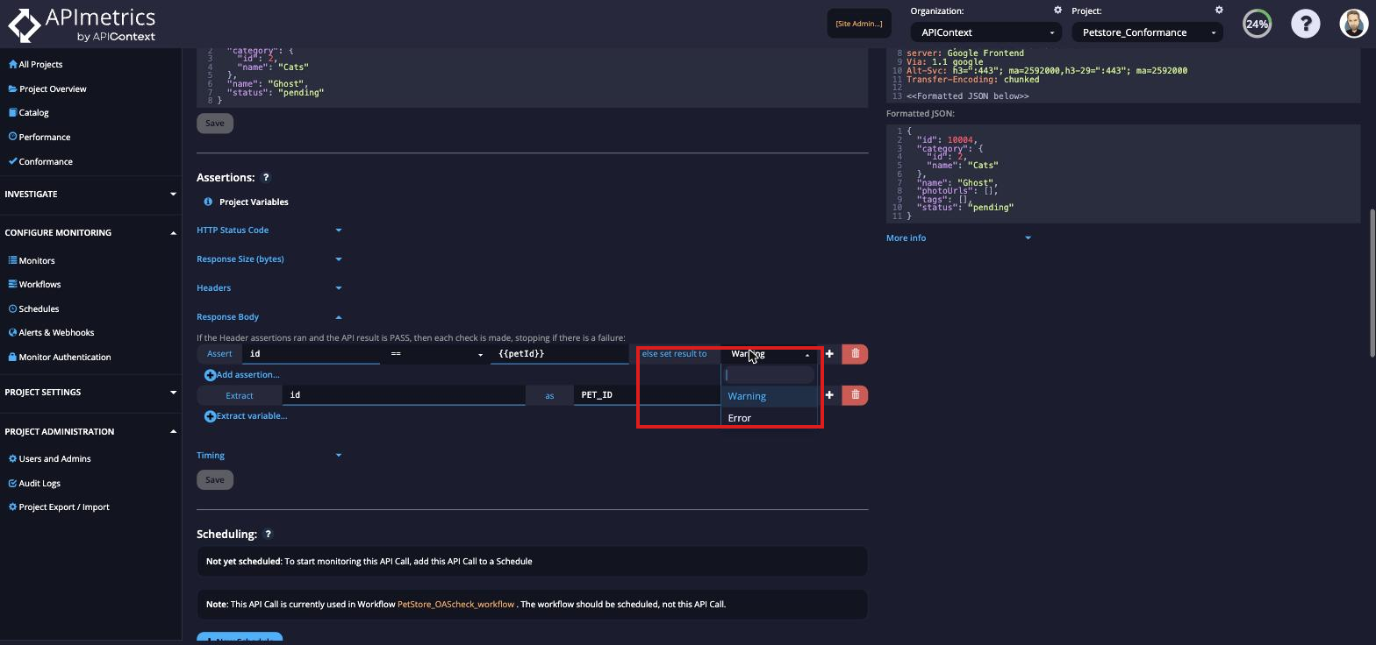Open Organization settings gear icon
Screen dimensions: 1376x645
(x=1057, y=11)
